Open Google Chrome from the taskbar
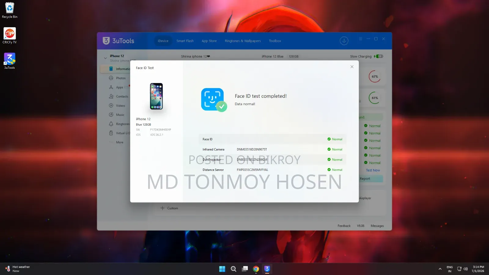Viewport: 489px width, 275px height. click(x=256, y=269)
